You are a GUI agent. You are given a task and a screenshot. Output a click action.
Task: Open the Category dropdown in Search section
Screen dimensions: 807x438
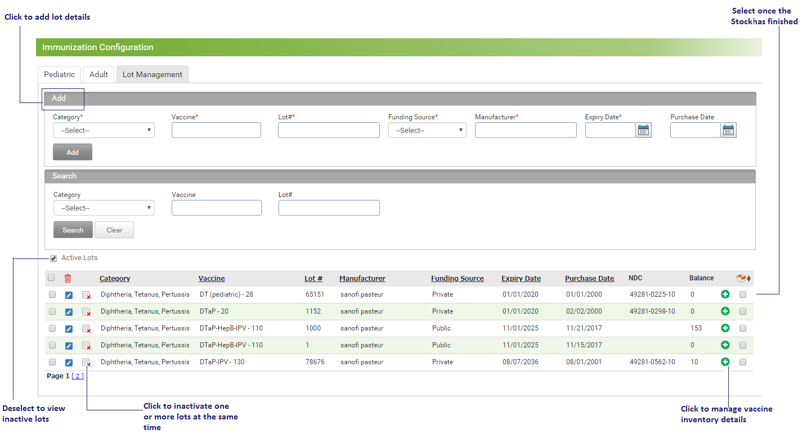(x=104, y=208)
